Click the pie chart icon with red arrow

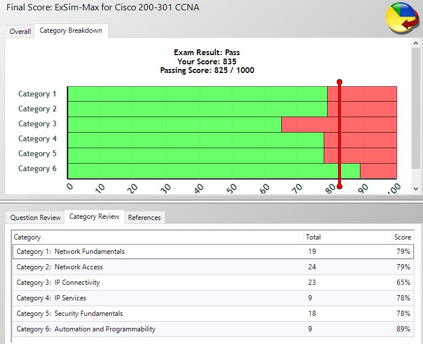pos(403,18)
